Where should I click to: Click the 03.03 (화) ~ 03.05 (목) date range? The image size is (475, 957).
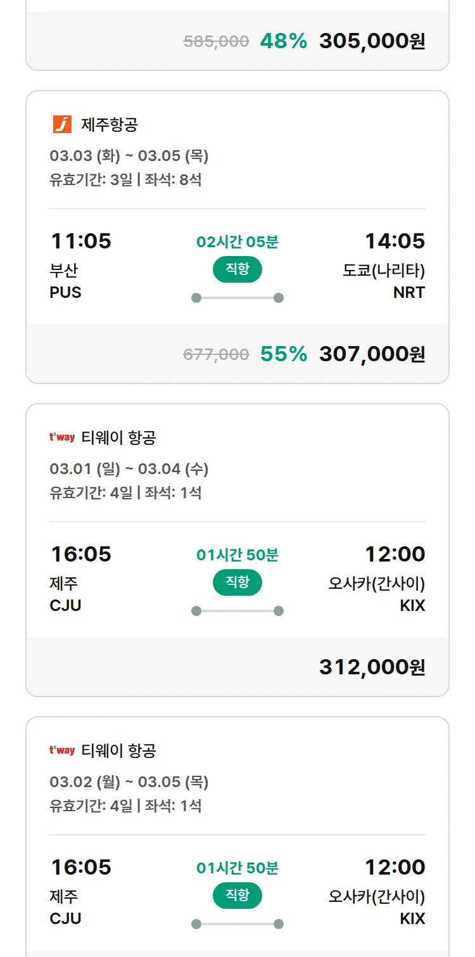tap(129, 156)
